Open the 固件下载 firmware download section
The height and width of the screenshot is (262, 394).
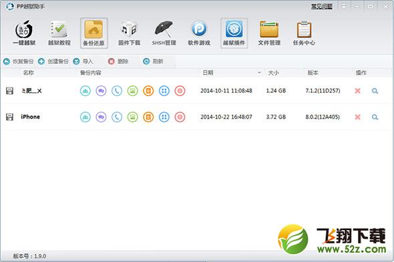click(129, 33)
